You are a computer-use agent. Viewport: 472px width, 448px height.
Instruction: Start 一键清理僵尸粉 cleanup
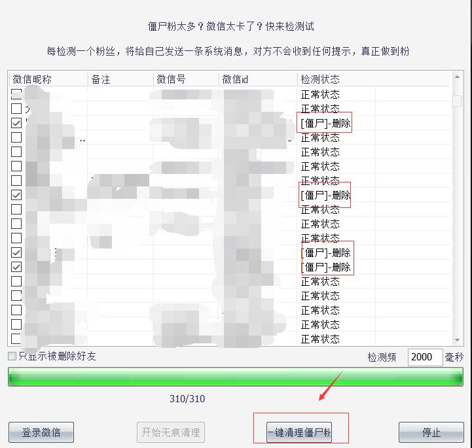coord(299,432)
